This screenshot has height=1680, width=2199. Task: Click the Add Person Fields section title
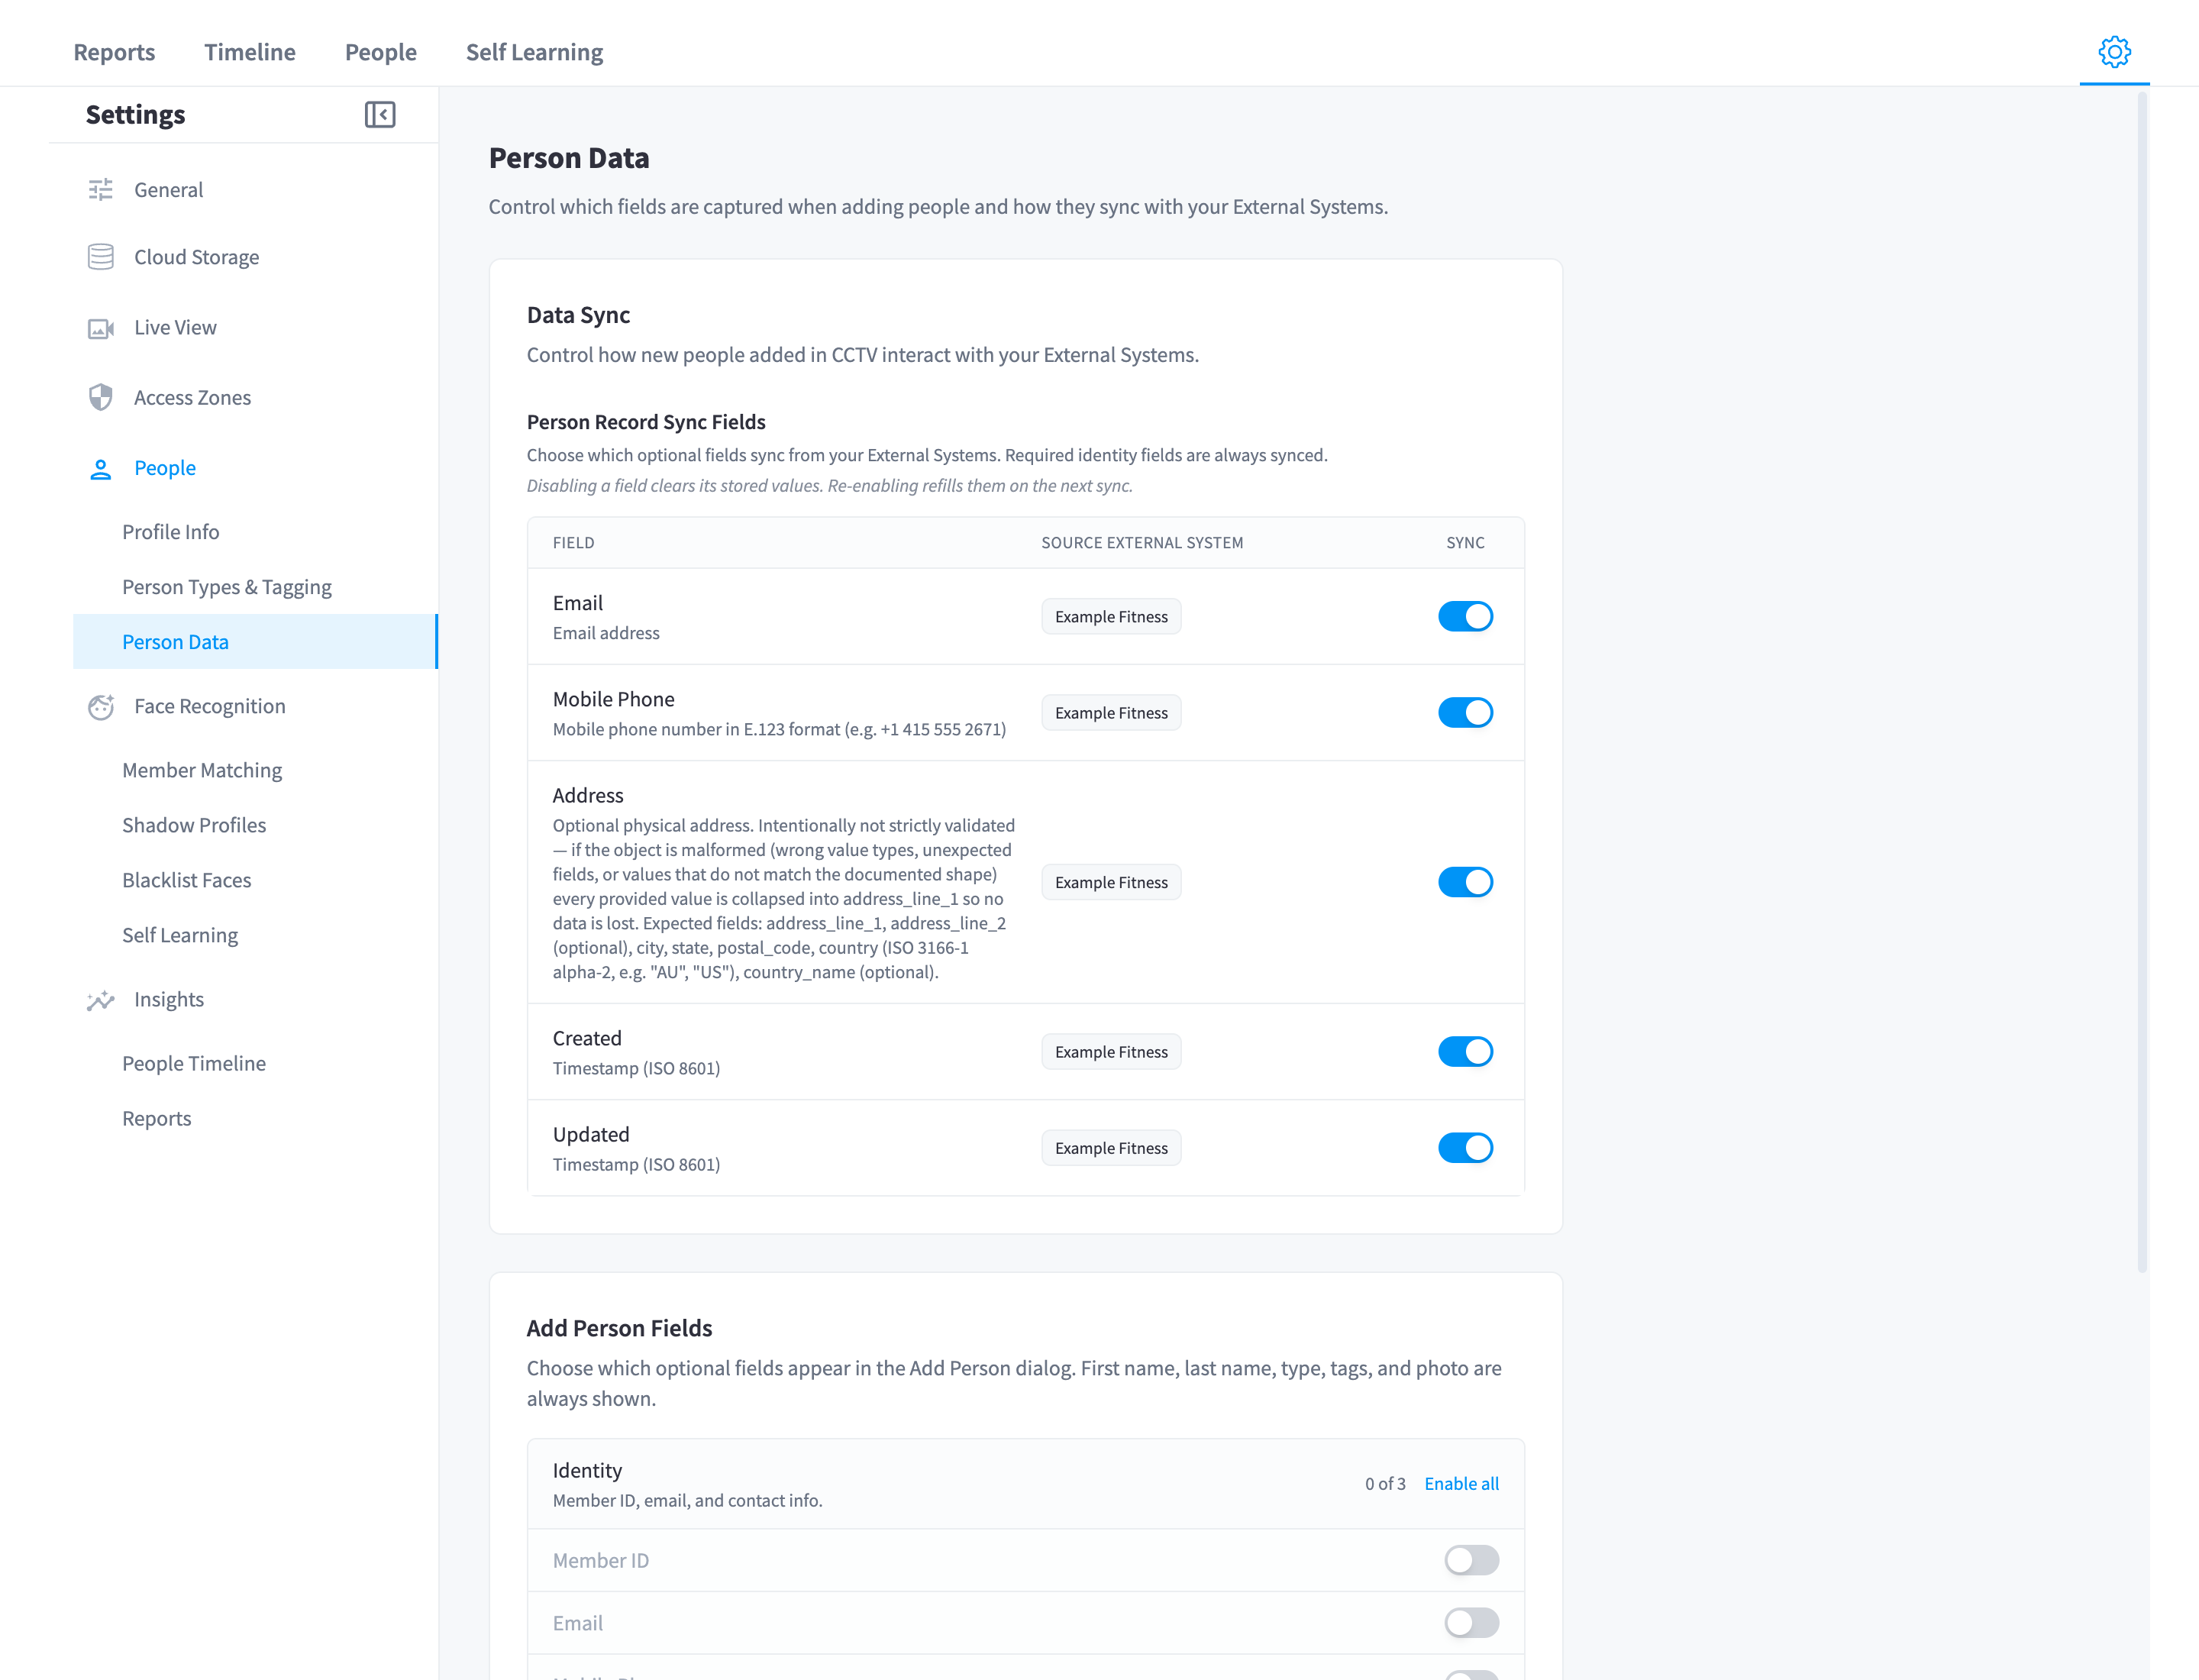pyautogui.click(x=619, y=1328)
